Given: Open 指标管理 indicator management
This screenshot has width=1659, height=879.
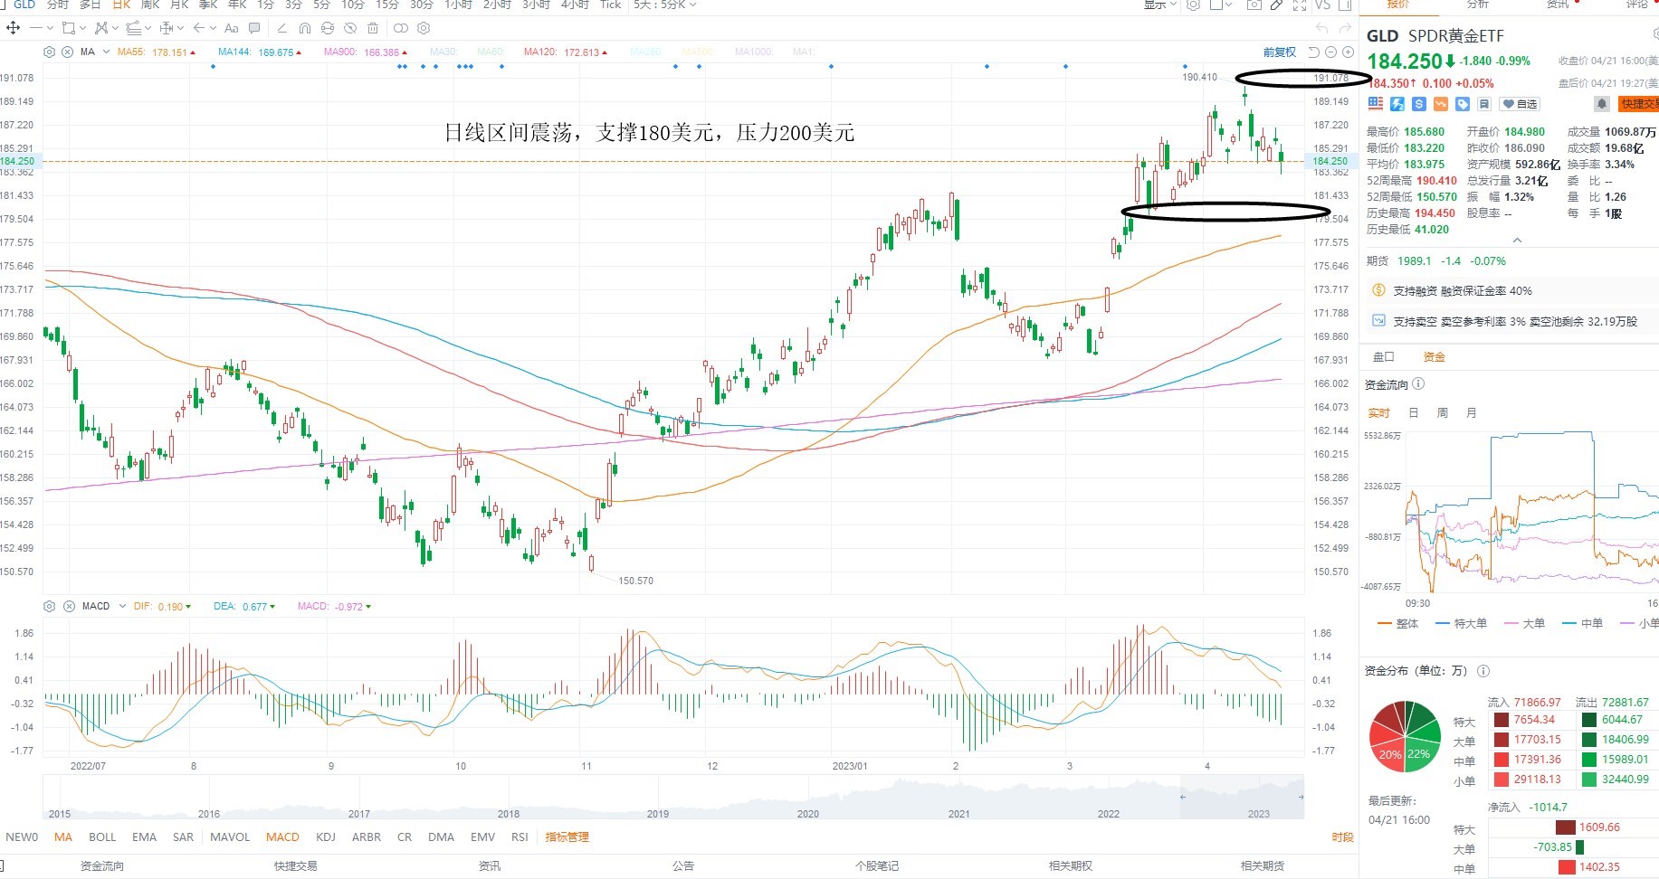Looking at the screenshot, I should [567, 836].
